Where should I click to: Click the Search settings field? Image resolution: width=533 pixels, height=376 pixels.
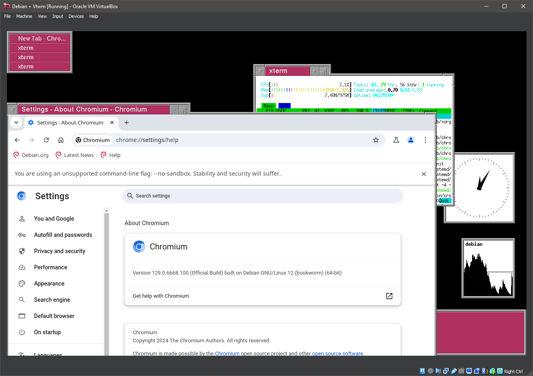click(x=262, y=196)
